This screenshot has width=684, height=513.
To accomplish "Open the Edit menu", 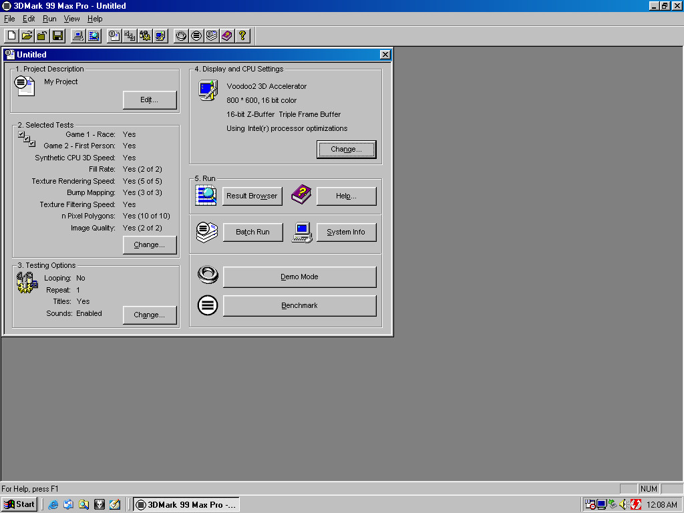I will pyautogui.click(x=29, y=19).
